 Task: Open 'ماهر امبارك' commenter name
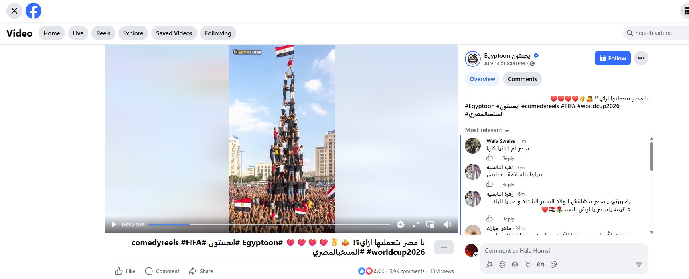[x=499, y=228]
